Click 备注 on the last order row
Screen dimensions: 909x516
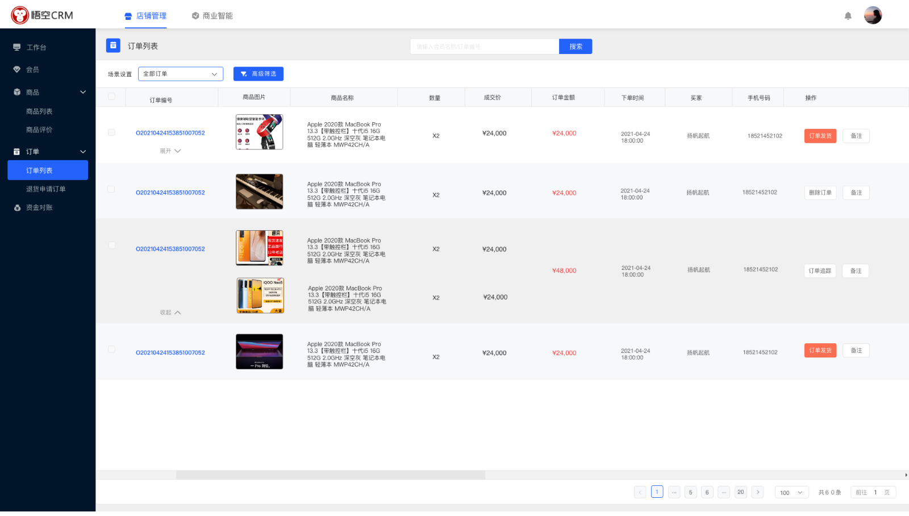856,351
